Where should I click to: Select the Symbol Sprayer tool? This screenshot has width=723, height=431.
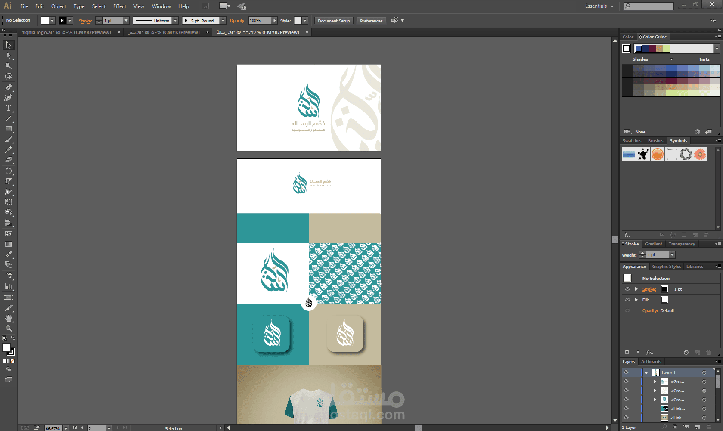9,276
